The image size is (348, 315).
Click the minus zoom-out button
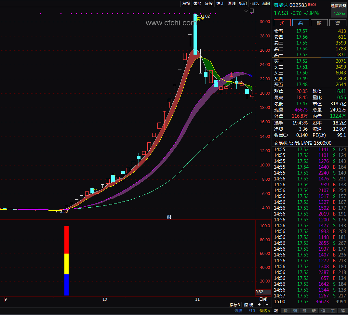click(267, 305)
